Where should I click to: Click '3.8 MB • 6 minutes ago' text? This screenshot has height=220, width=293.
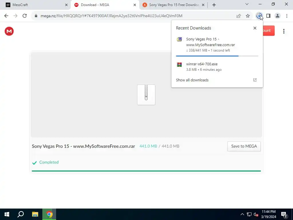click(204, 70)
